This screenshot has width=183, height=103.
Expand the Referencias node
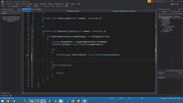pyautogui.click(x=161, y=21)
